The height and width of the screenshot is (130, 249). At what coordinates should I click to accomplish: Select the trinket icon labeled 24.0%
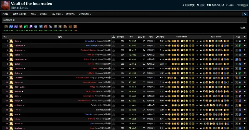(11, 26)
